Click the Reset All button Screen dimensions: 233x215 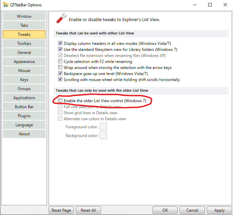[88, 210]
